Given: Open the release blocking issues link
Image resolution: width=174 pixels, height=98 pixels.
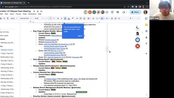Looking at the screenshot, I should click(x=51, y=40).
